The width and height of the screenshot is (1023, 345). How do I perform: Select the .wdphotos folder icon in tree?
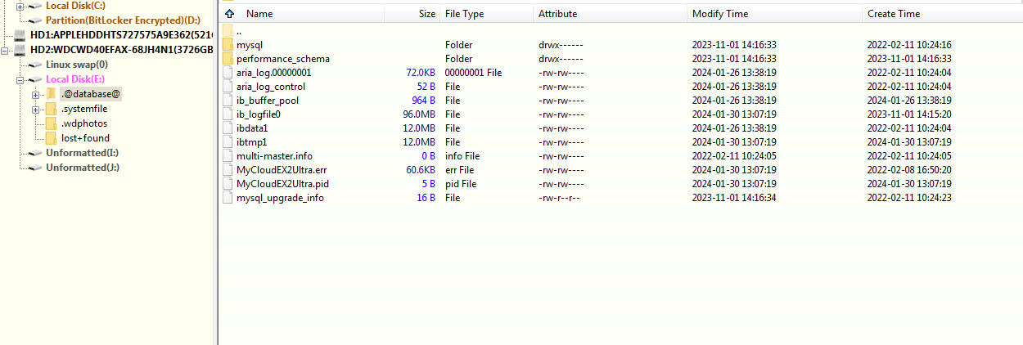coord(51,123)
